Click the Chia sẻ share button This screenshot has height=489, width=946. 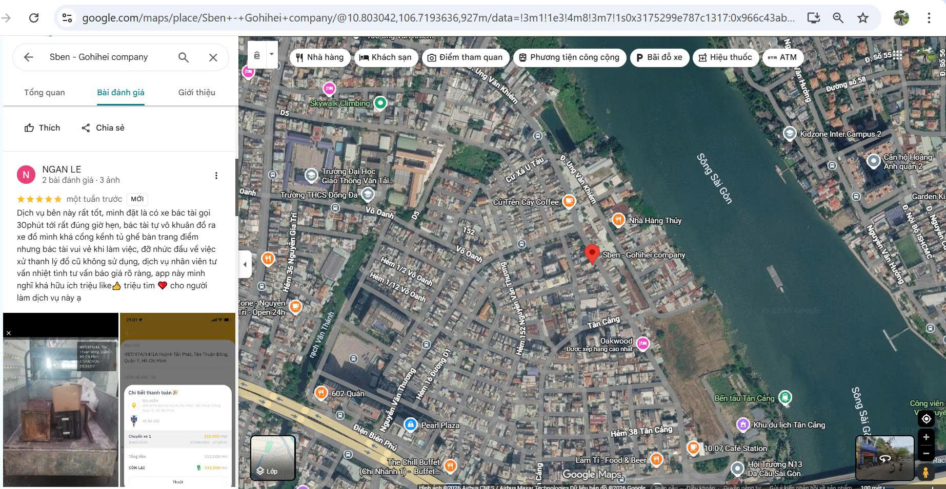coord(103,128)
